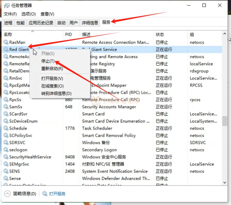The image size is (231, 205).
Task: Sort services by the 状态 column header
Action: pos(160,34)
